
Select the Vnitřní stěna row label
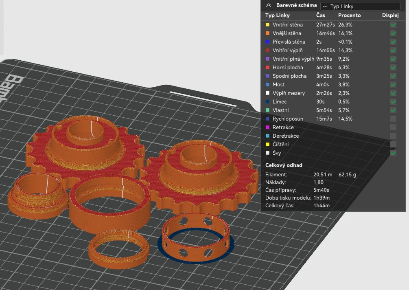click(x=287, y=25)
